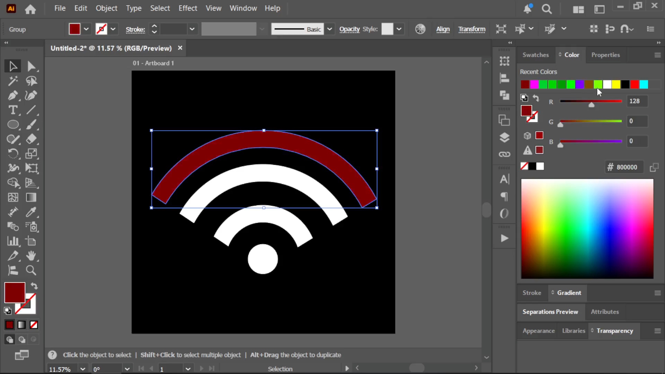Viewport: 665px width, 374px height.
Task: Click the lime green recent color swatch
Action: coord(598,84)
